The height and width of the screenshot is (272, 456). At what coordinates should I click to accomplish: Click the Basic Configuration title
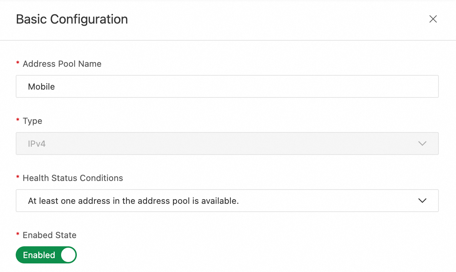pyautogui.click(x=72, y=19)
